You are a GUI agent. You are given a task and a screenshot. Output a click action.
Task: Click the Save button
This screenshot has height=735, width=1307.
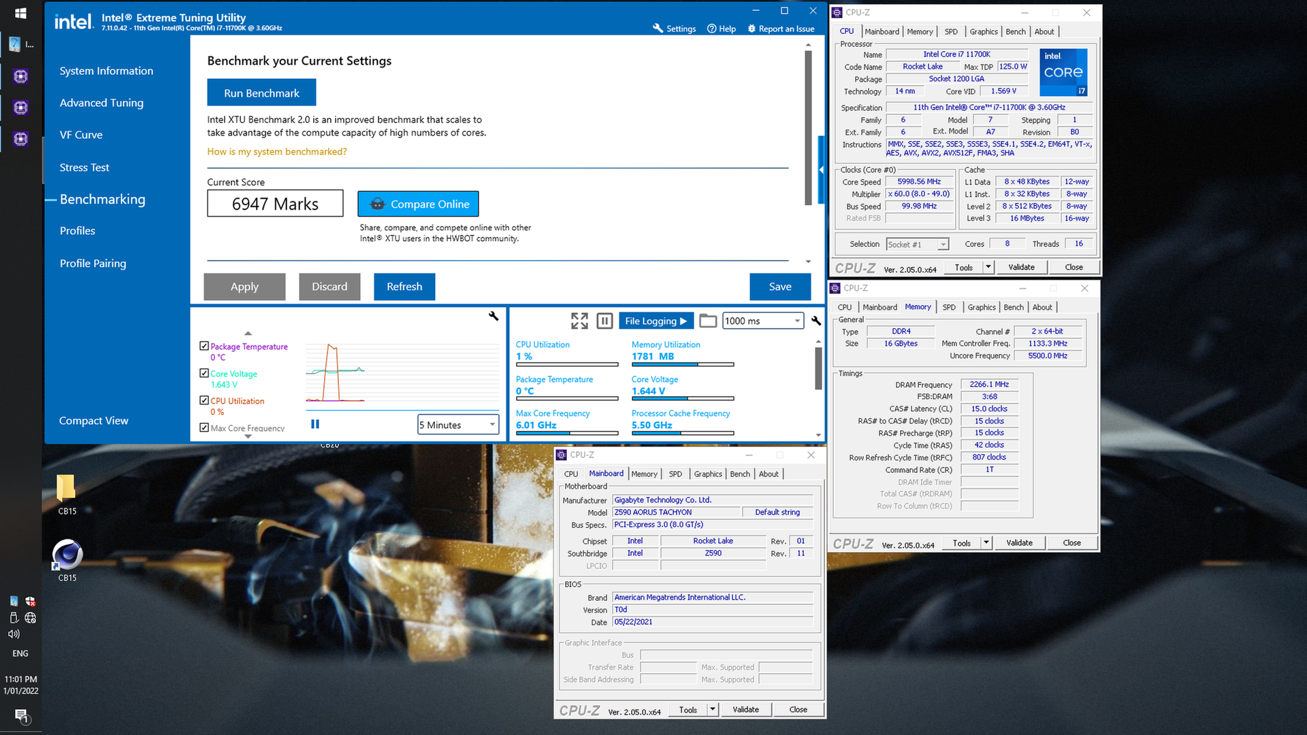click(780, 287)
